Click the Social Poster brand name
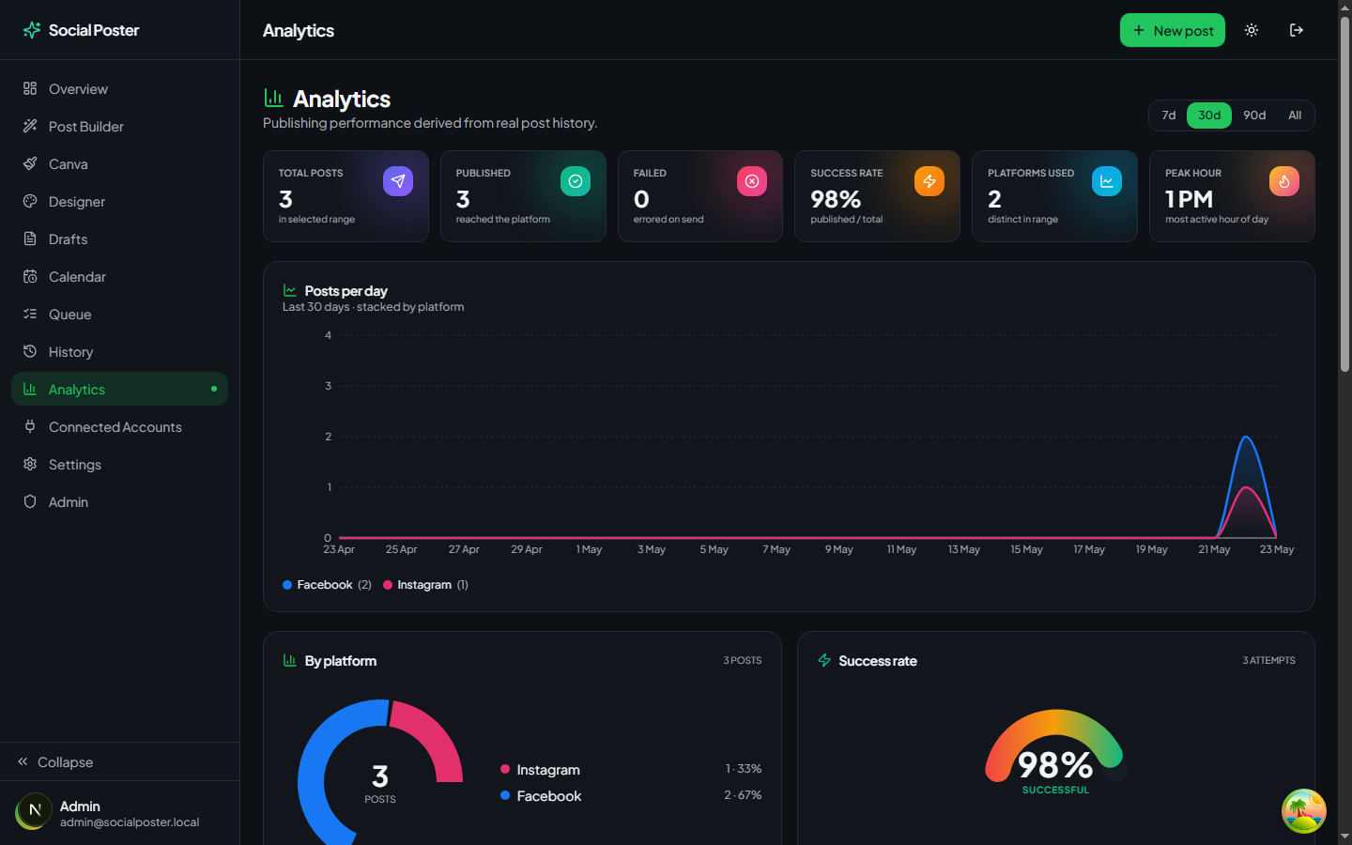The height and width of the screenshot is (845, 1352). (x=94, y=30)
